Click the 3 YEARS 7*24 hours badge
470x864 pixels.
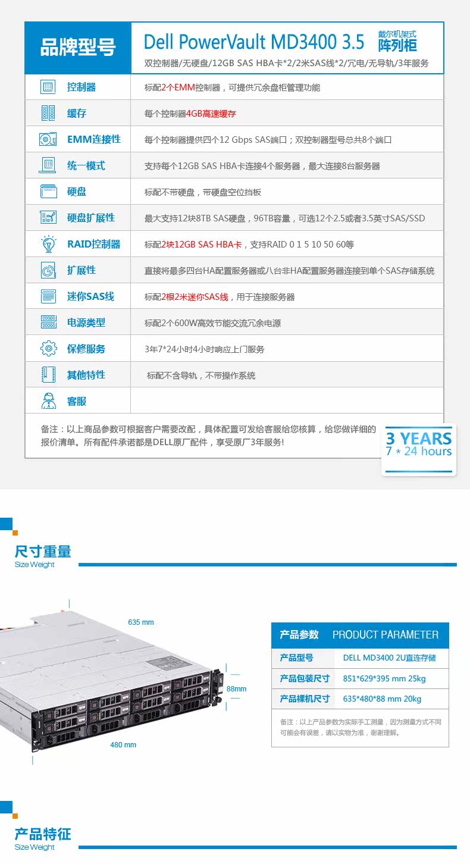pyautogui.click(x=419, y=449)
